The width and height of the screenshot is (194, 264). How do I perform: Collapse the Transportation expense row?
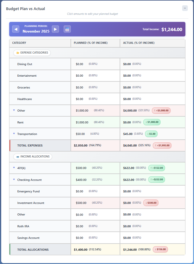14,133
